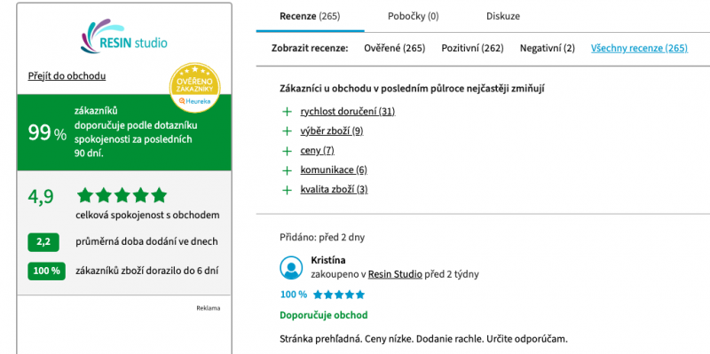The height and width of the screenshot is (354, 710).
Task: Click the blue star rating in Kristína's review
Action: tap(339, 295)
